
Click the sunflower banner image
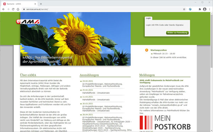pos(76,39)
